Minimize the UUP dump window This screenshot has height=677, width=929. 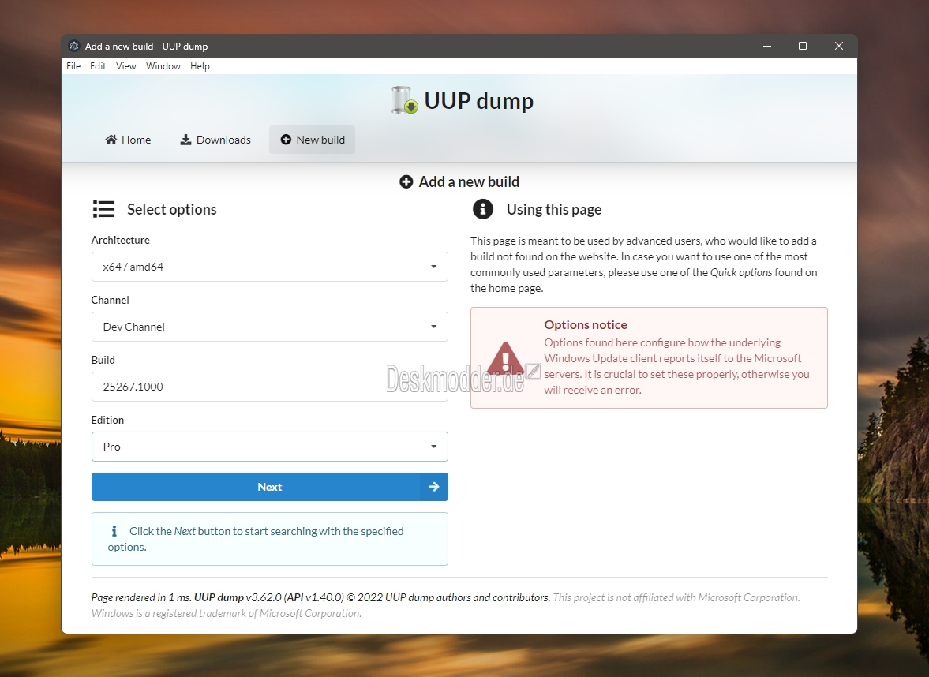(x=767, y=47)
